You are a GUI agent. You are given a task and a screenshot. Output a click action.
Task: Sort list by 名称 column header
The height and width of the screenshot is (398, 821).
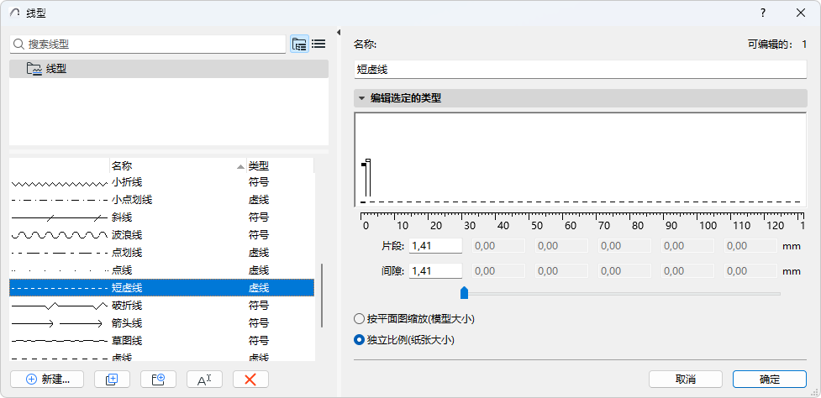(x=178, y=165)
